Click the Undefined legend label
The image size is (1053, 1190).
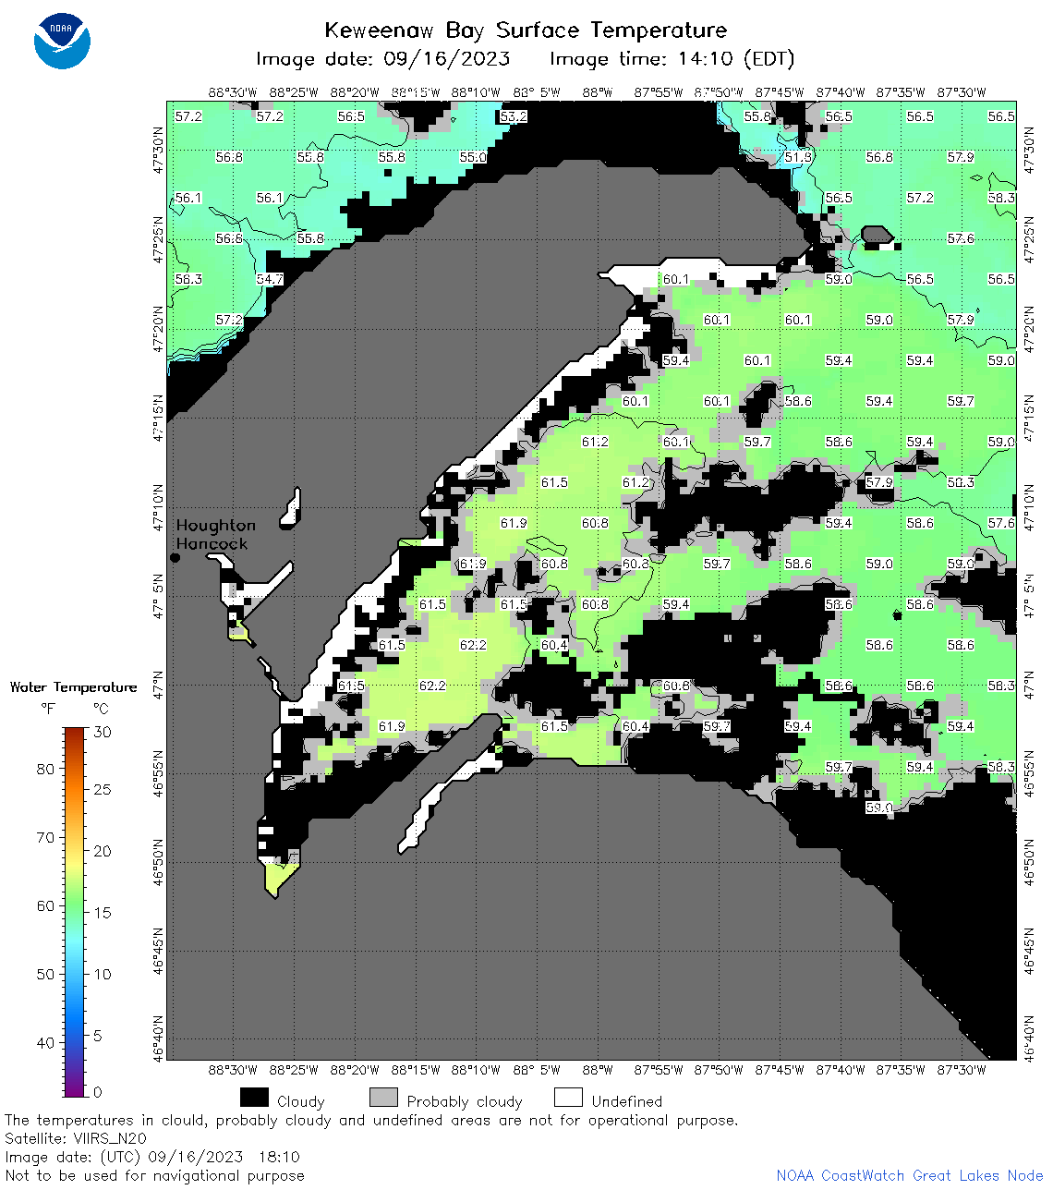627,1101
